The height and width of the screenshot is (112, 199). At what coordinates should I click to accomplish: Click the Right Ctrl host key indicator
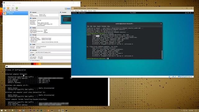point(190,77)
